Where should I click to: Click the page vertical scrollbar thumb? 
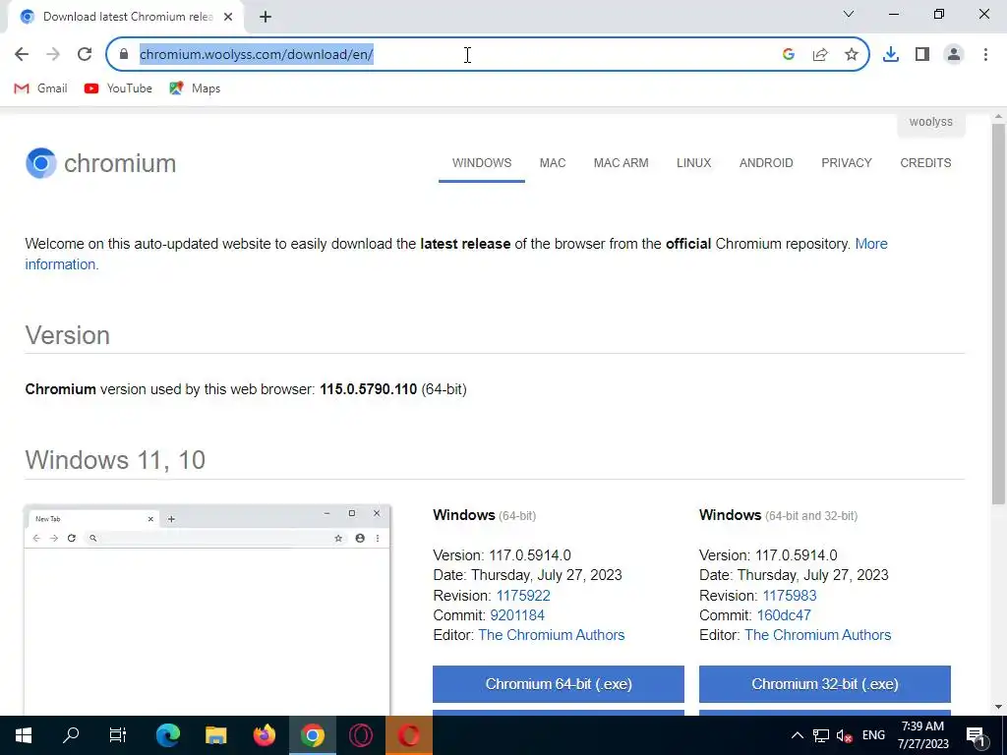tap(998, 315)
